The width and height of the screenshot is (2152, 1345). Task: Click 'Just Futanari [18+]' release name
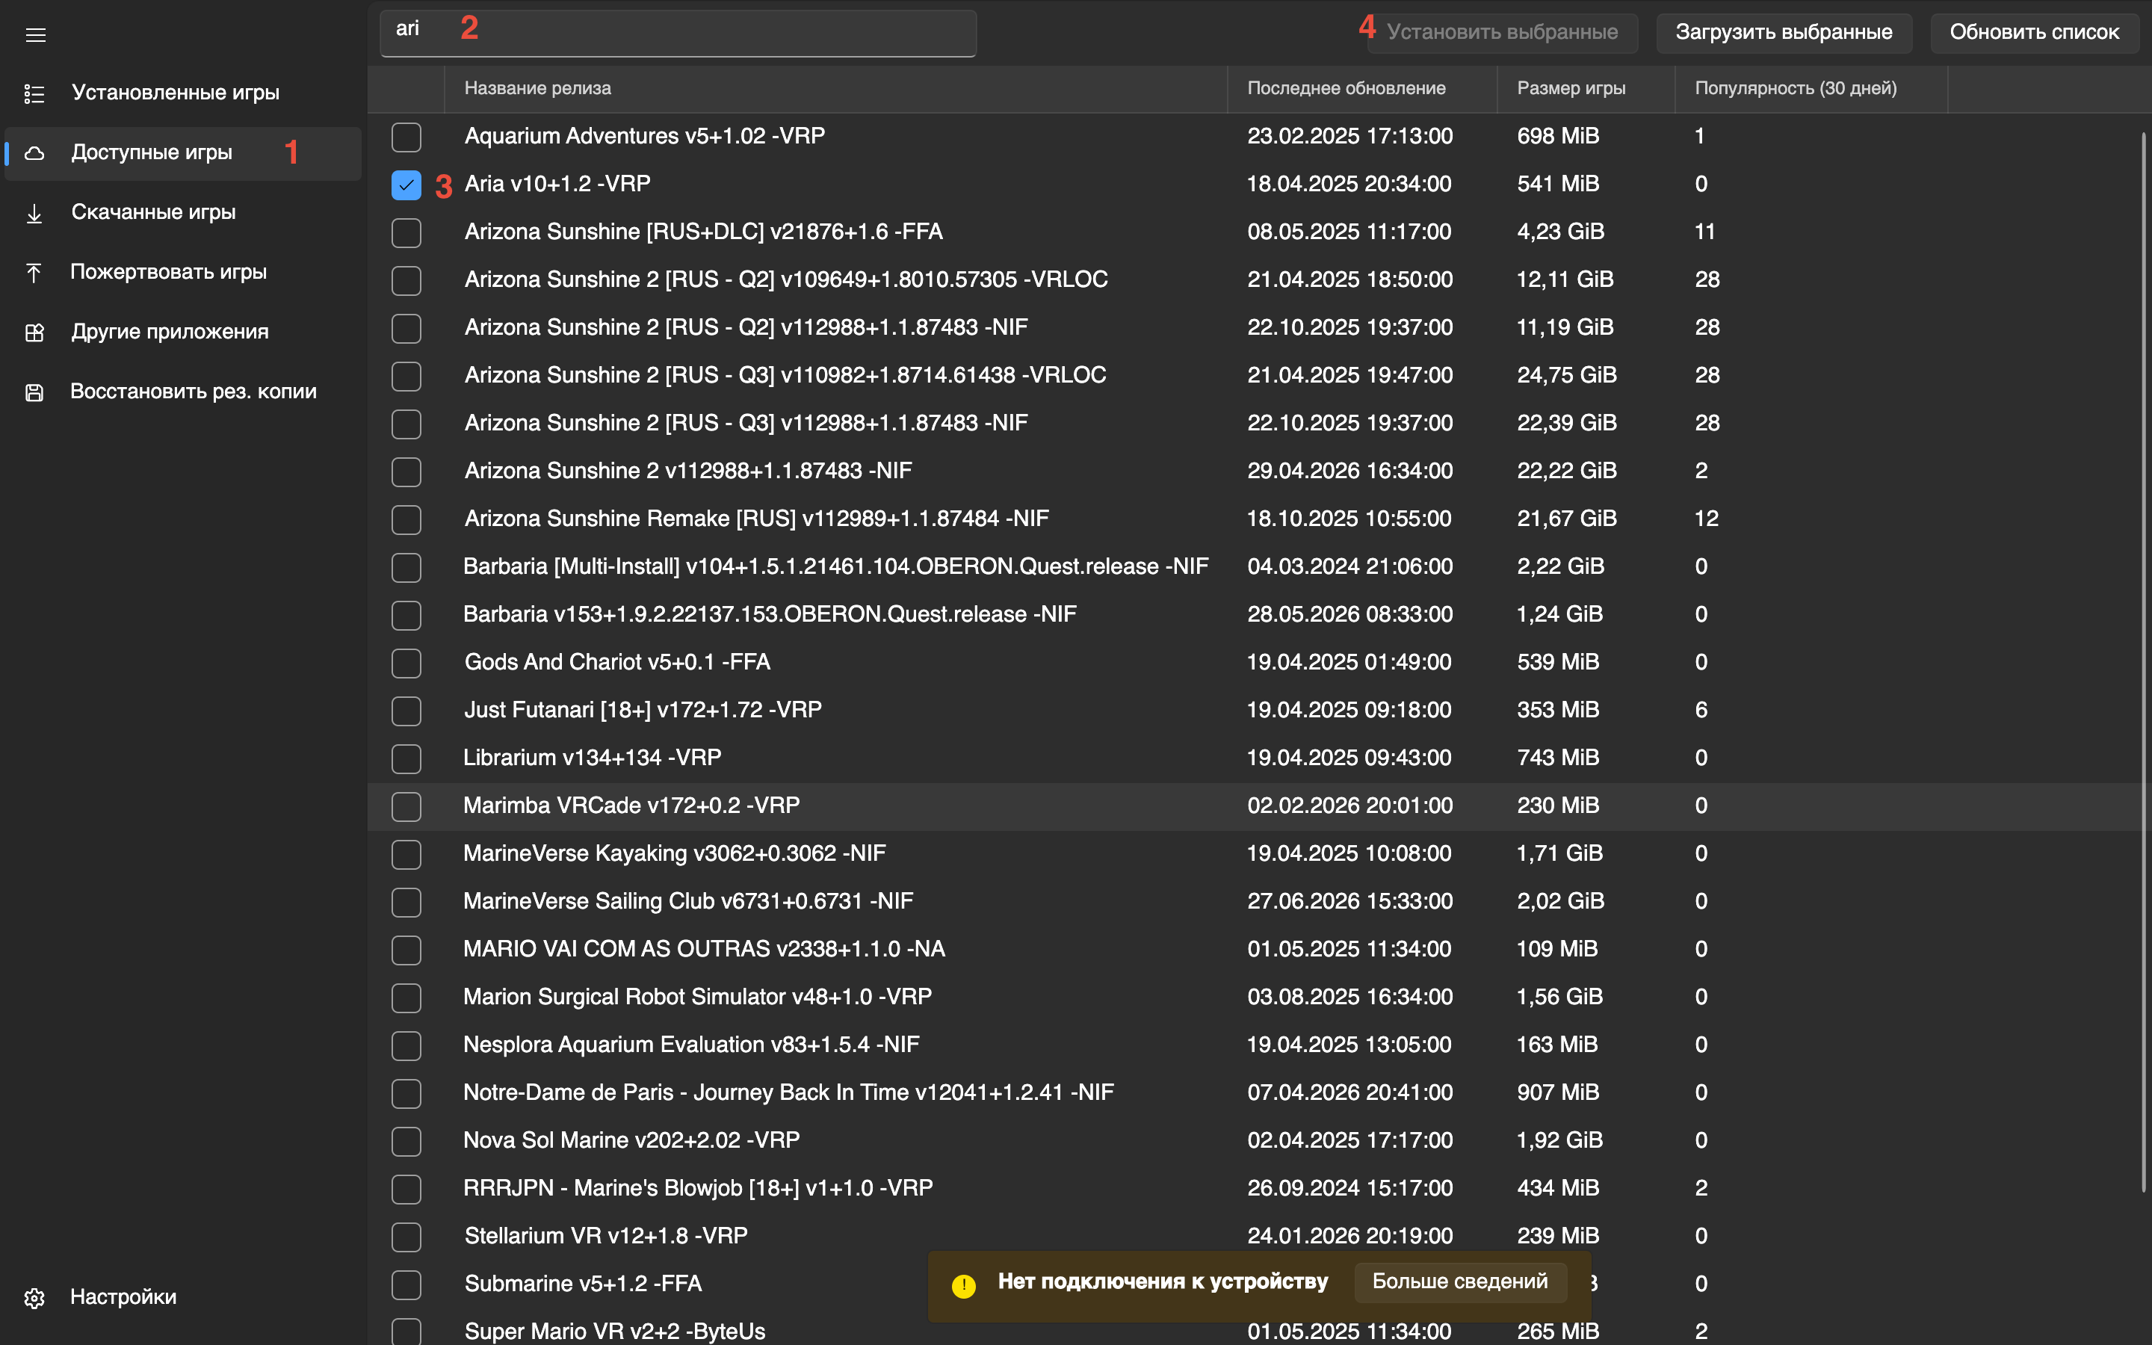[x=643, y=710]
